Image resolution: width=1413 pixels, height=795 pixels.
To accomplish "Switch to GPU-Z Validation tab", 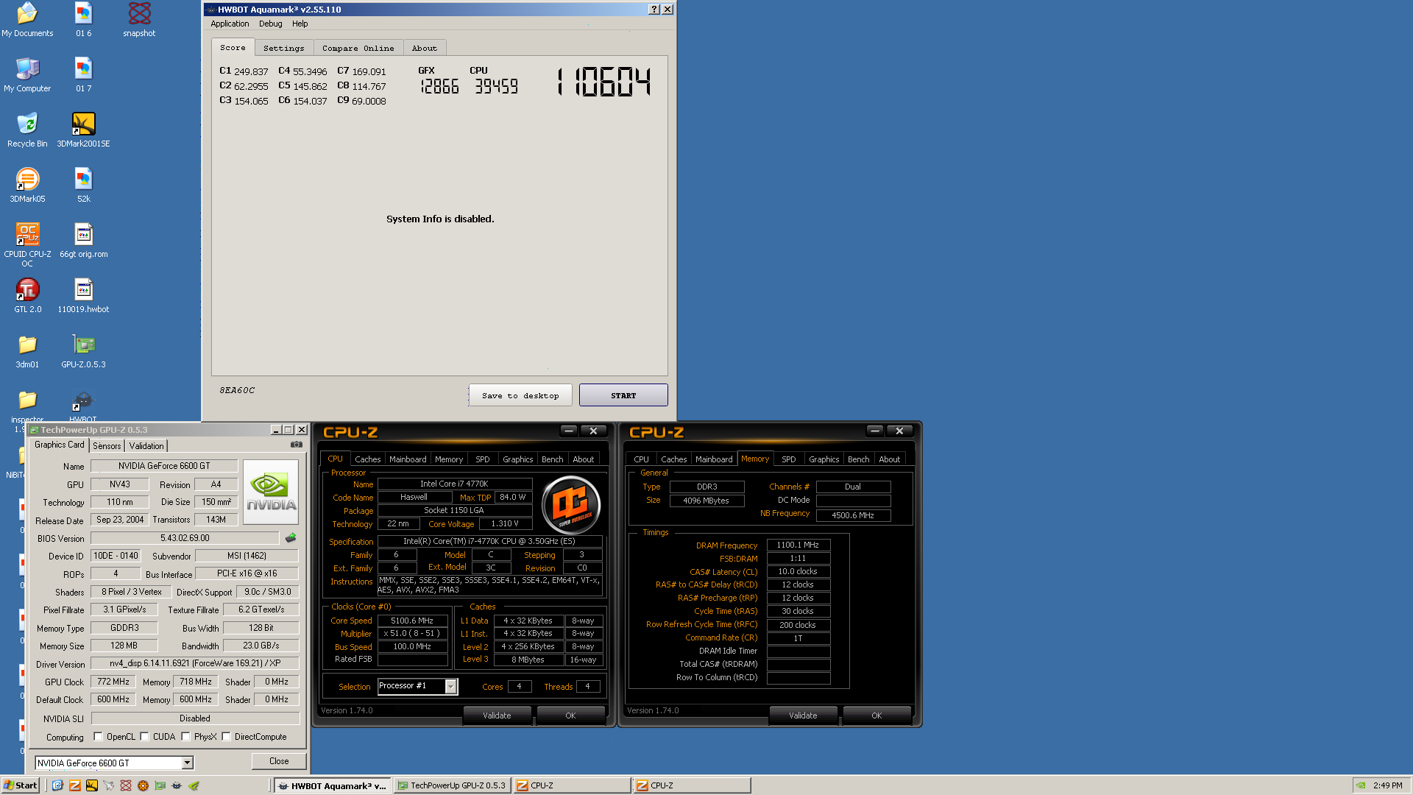I will (146, 445).
